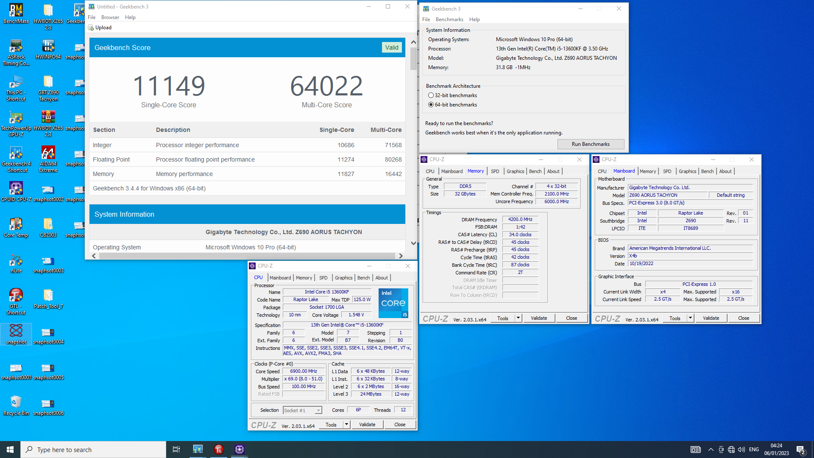The width and height of the screenshot is (814, 458).
Task: Click horizontal scrollbar in Geekbench results window
Action: 247,256
